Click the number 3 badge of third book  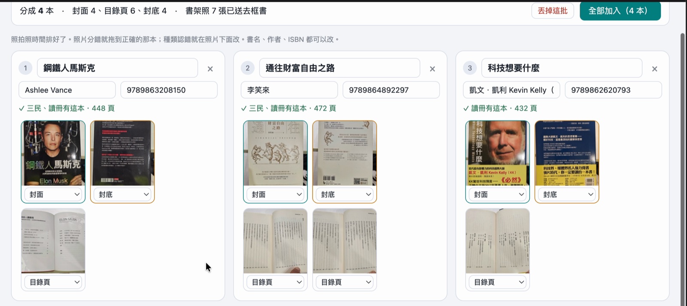[x=470, y=68]
